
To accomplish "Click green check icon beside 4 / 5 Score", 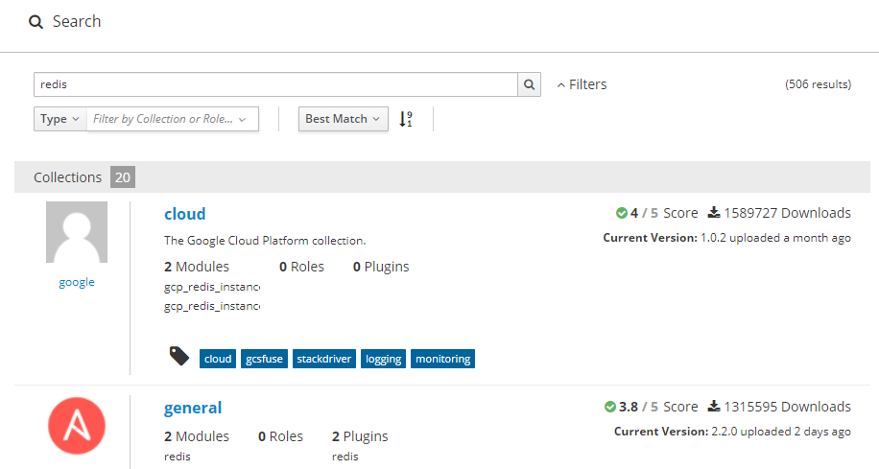I will click(621, 213).
